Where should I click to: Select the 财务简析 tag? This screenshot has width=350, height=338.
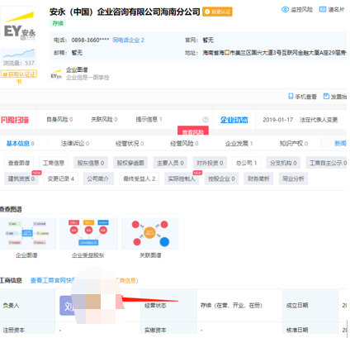point(258,179)
